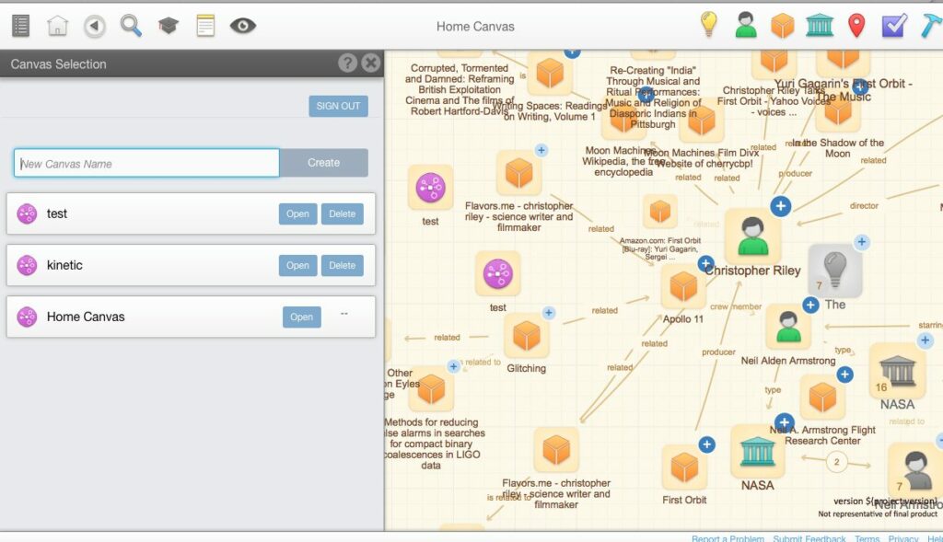Click the 'director' edge label
Viewport: 943px width, 542px height.
tap(864, 205)
